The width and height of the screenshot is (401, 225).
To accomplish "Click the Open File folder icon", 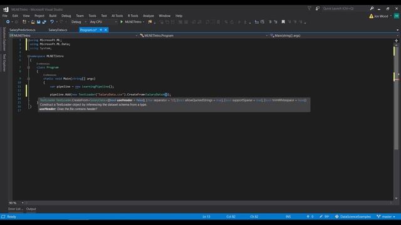I will pyautogui.click(x=33, y=22).
